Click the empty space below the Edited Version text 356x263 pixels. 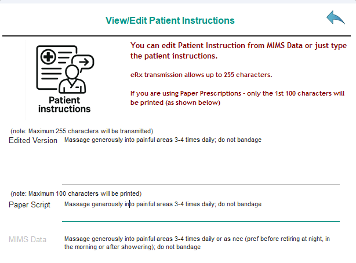click(x=201, y=165)
